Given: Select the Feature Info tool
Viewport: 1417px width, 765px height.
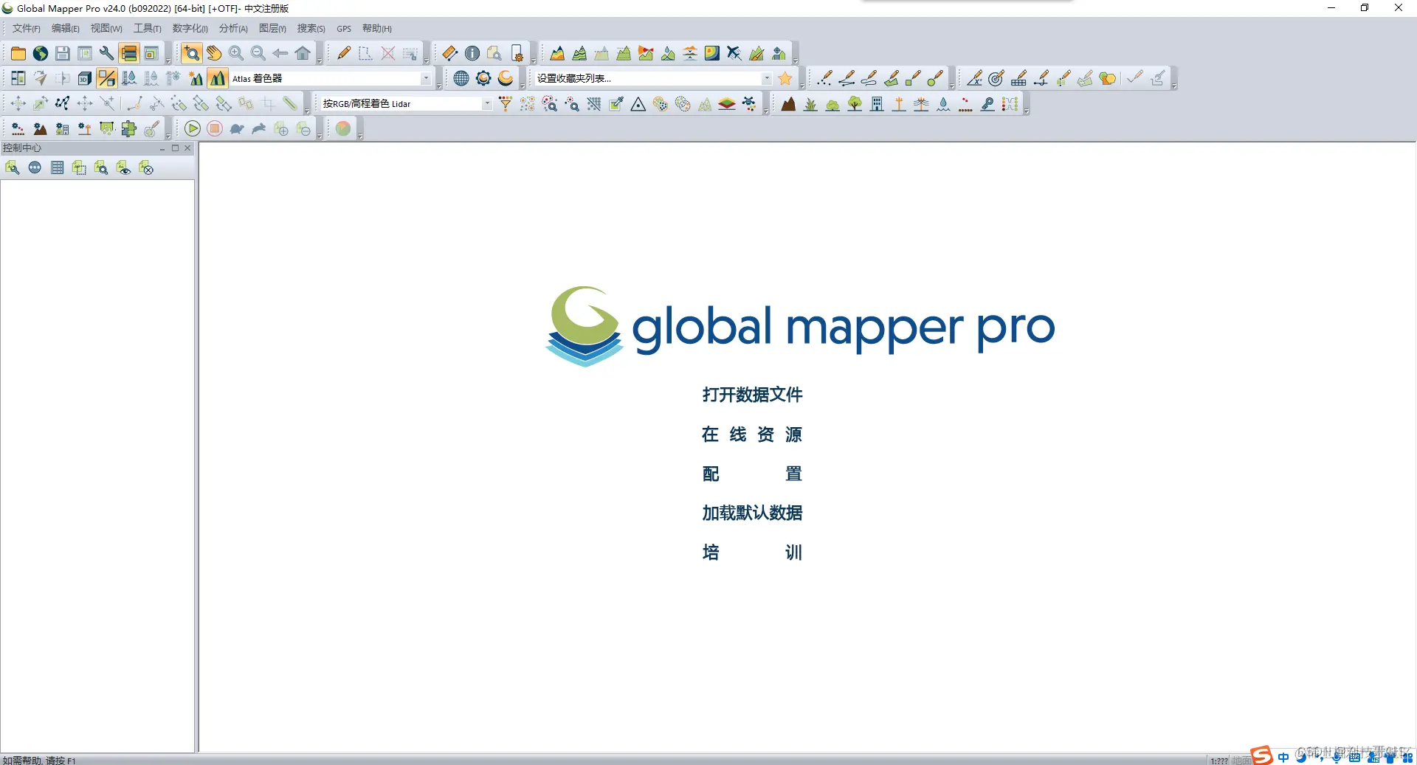Looking at the screenshot, I should click(x=472, y=53).
